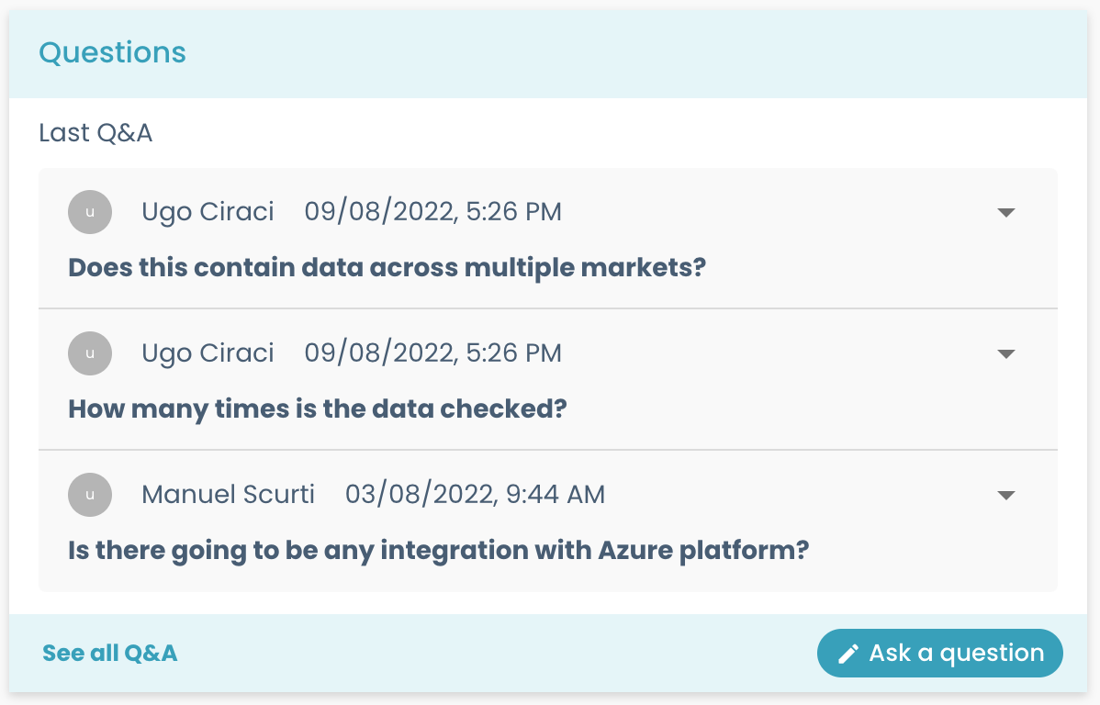Click the timestamp 09/08/2022, 5:26 PM on first question
Image resolution: width=1100 pixels, height=705 pixels.
432,211
